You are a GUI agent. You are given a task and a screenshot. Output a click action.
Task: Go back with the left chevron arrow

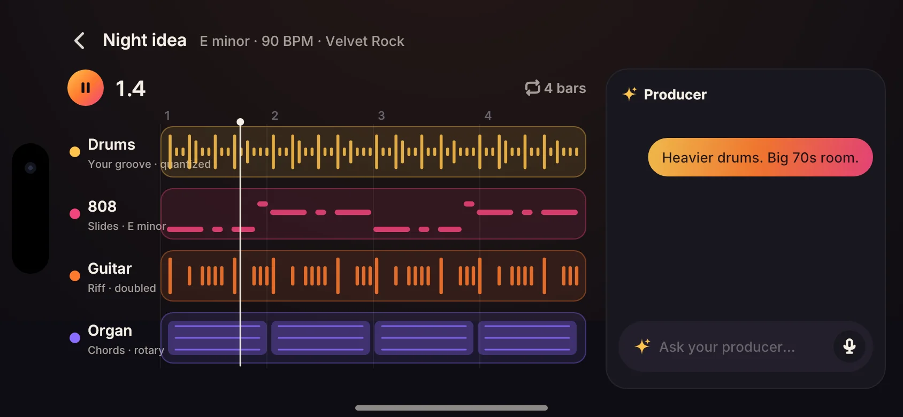(x=79, y=41)
